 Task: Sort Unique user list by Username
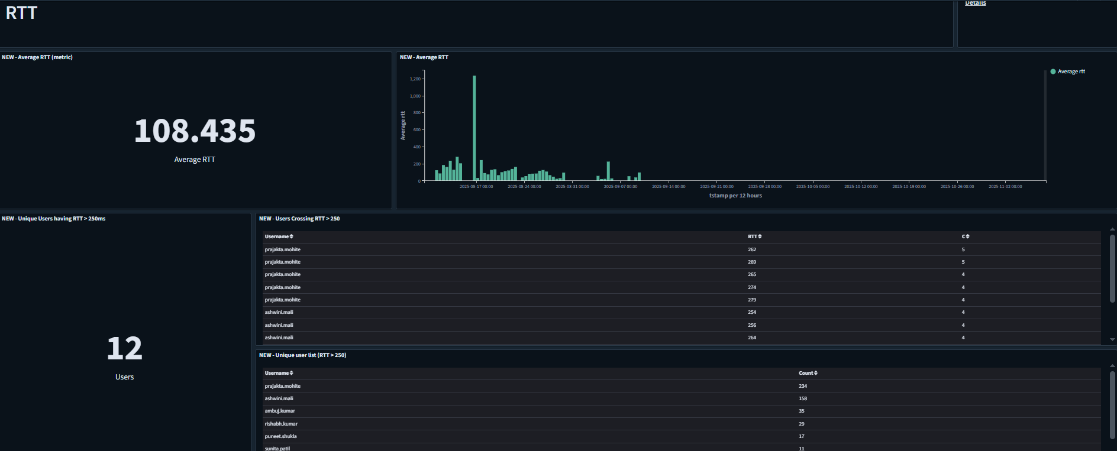coord(279,373)
